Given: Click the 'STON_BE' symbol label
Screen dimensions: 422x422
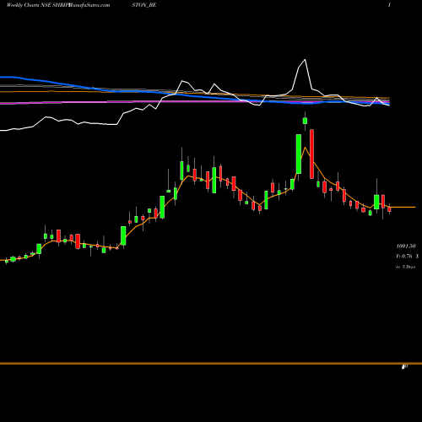Looking at the screenshot, I should [x=144, y=5].
